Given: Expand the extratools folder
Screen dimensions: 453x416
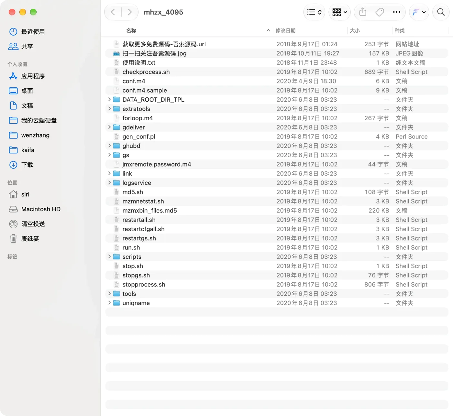Looking at the screenshot, I should coord(109,109).
